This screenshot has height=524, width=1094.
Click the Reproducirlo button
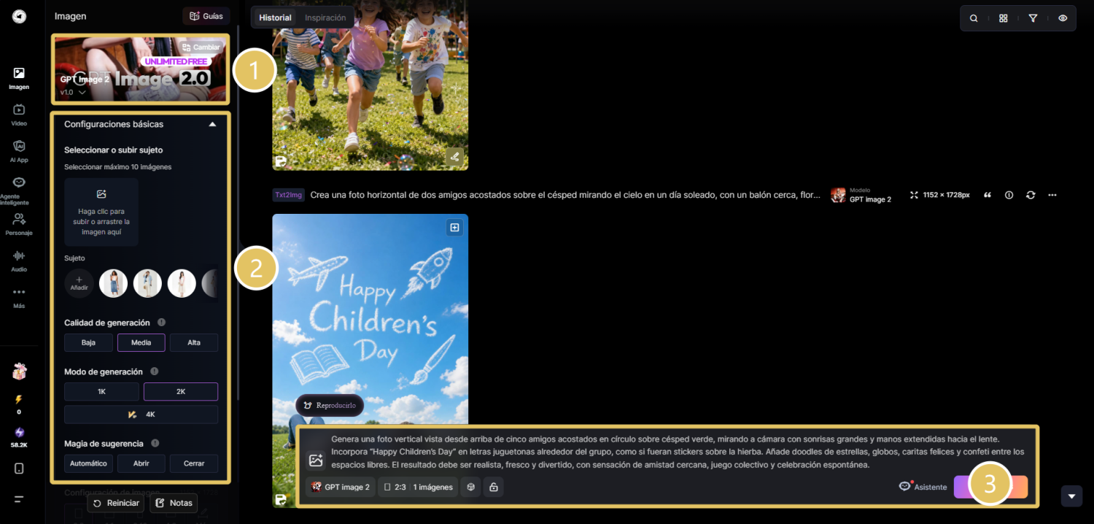click(x=330, y=405)
